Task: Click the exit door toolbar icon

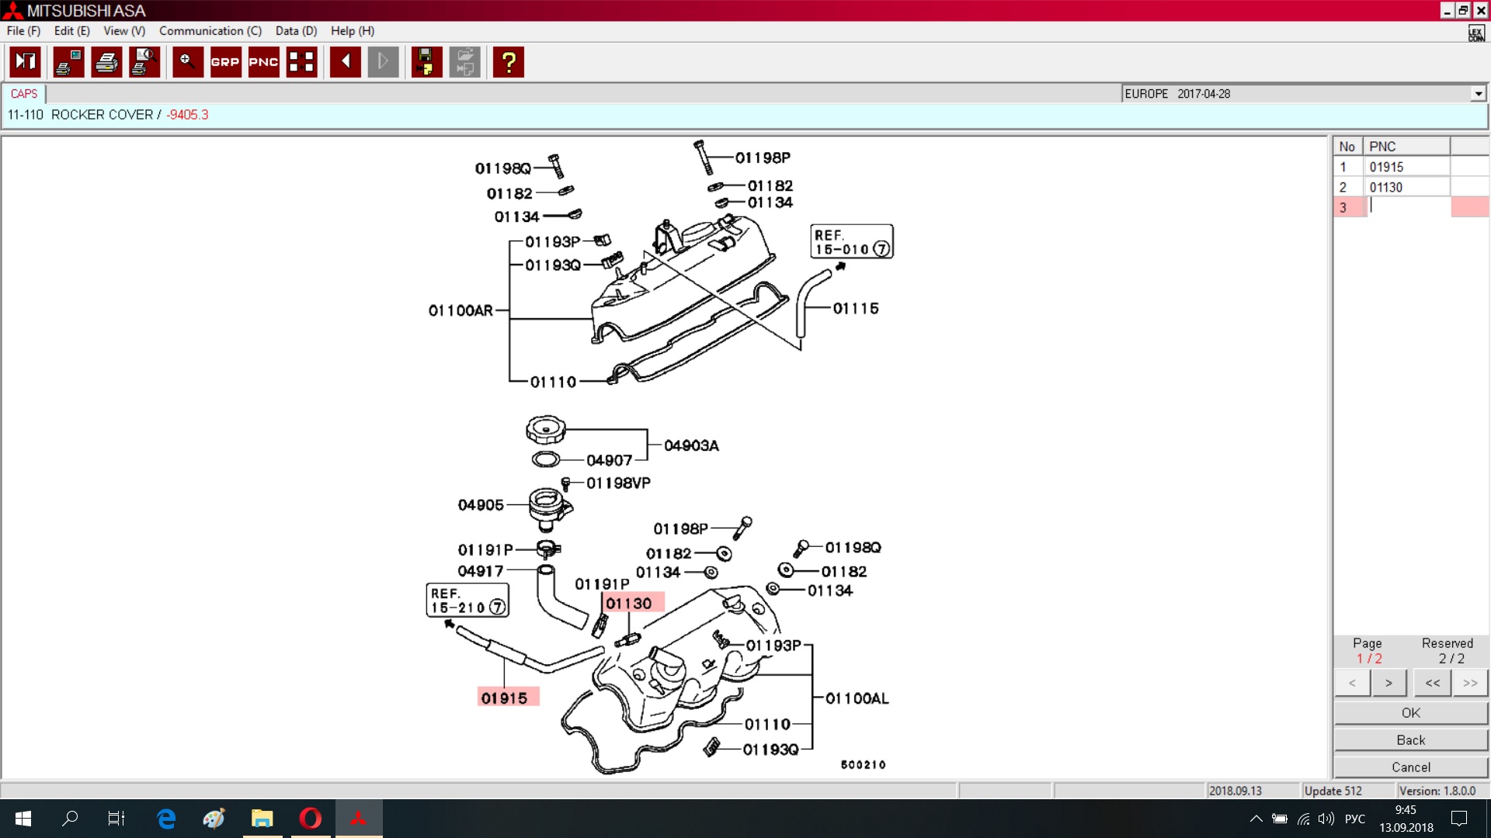Action: pos(25,62)
